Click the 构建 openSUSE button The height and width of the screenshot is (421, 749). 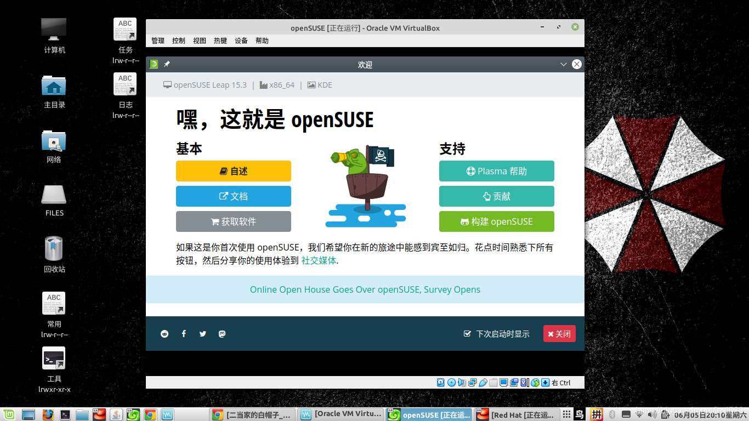pos(497,221)
